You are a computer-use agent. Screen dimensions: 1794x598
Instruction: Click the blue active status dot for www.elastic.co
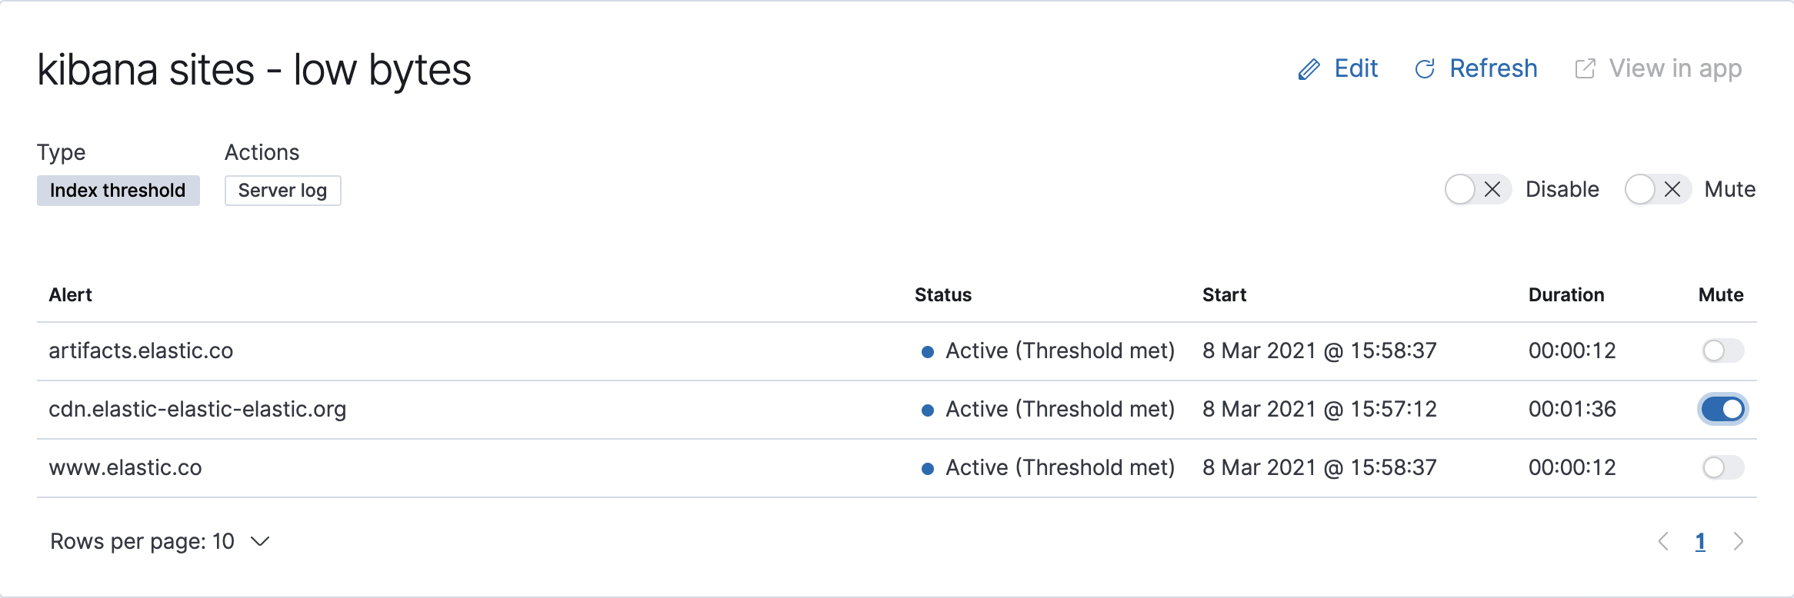pos(929,467)
